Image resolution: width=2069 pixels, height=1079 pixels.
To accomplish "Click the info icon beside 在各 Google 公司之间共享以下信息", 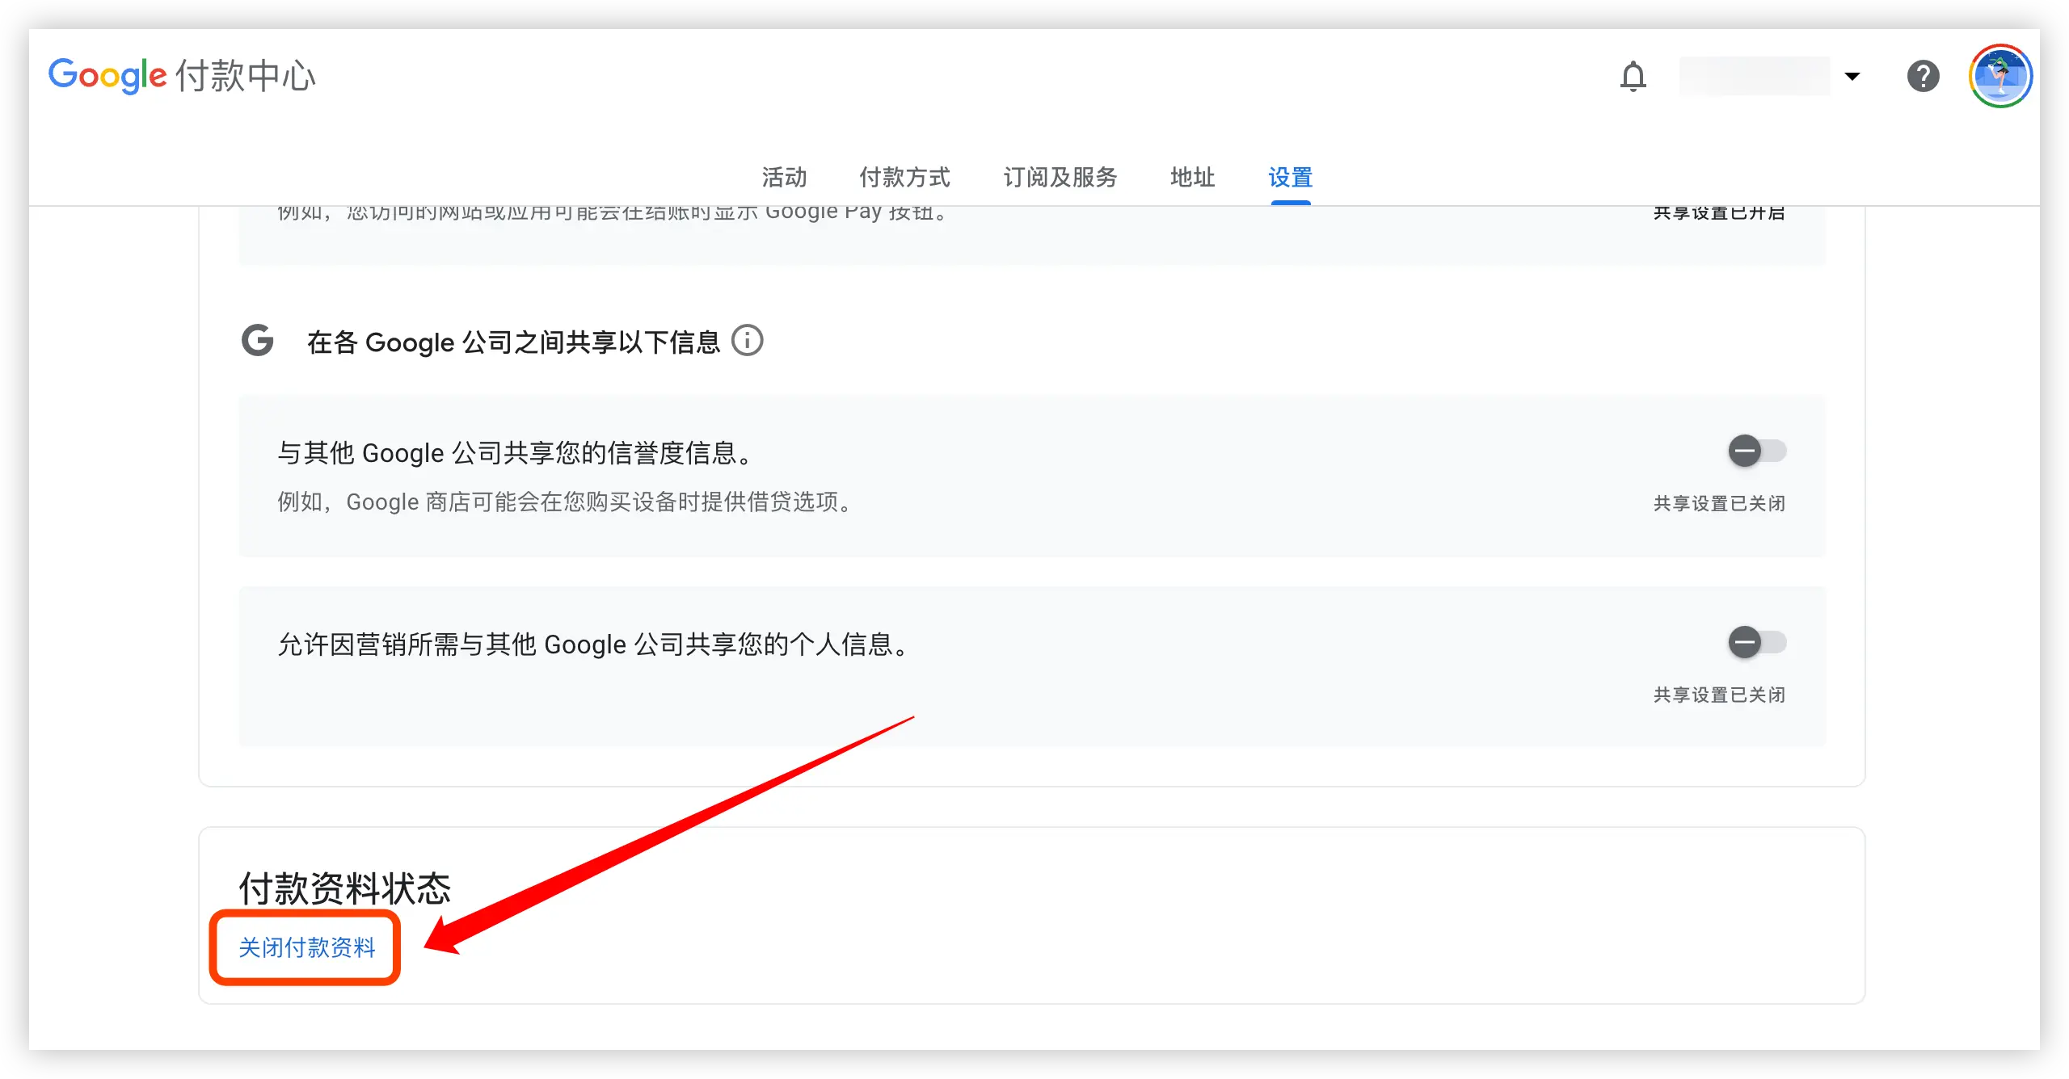I will click(x=747, y=341).
